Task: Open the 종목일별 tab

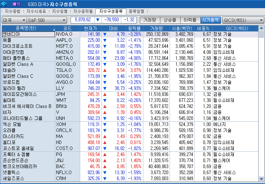Action: pos(137,11)
